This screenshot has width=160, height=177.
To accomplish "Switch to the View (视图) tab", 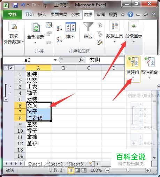I will 113,15.
